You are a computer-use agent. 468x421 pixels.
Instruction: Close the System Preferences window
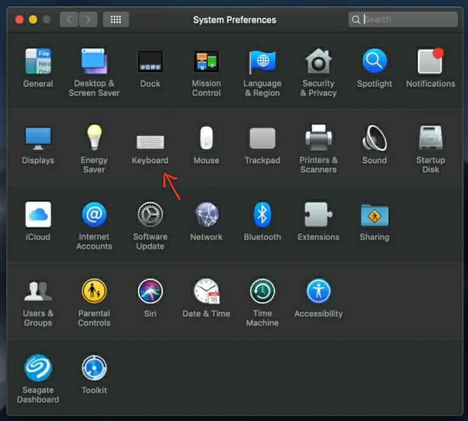point(20,20)
